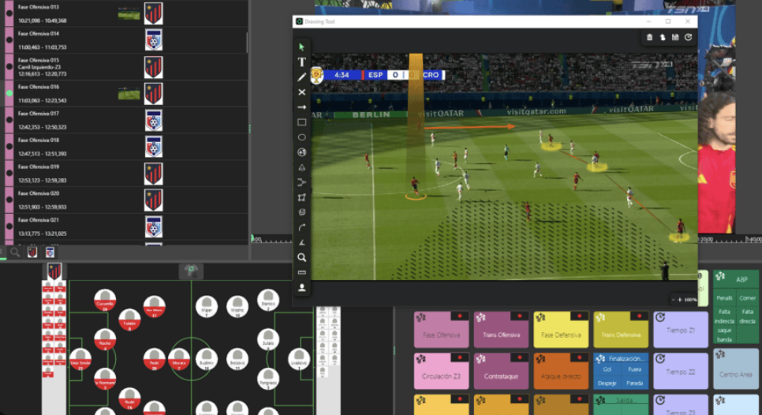Screen dimensions: 762x415
Task: Select the straight arrow drawing tool
Action: pyautogui.click(x=302, y=107)
